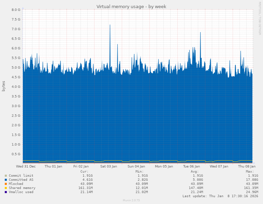263x204 pixels.
Task: Click the Mlocked orange legend swatch
Action: coord(6,184)
